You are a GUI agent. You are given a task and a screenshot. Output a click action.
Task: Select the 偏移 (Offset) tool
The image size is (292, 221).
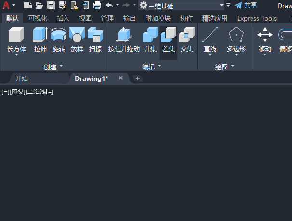285,39
